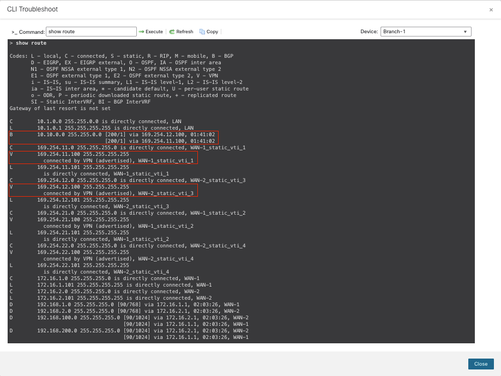Click the green Execute arrow icon
The width and height of the screenshot is (501, 376).
[x=141, y=32]
